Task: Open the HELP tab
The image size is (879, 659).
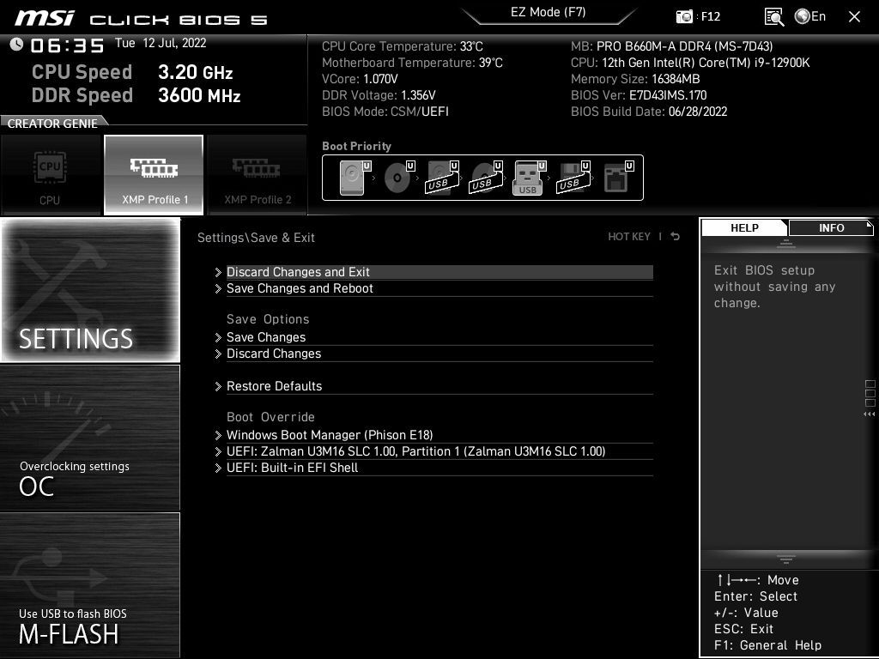Action: coord(744,227)
